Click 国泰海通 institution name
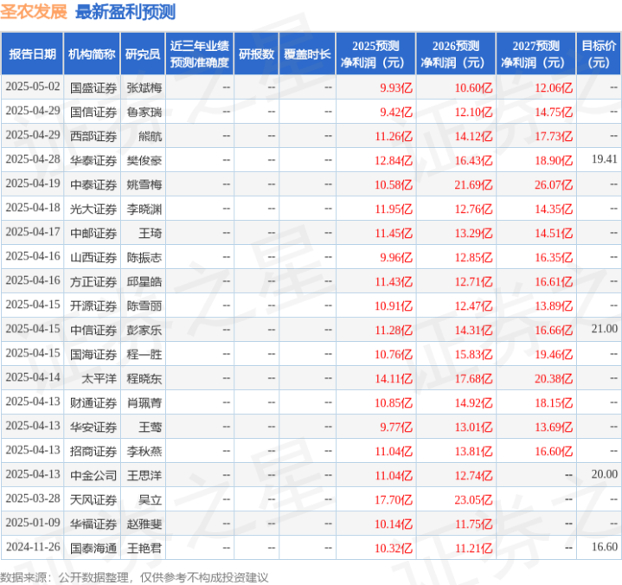Image resolution: width=622 pixels, height=585 pixels. coord(93,548)
